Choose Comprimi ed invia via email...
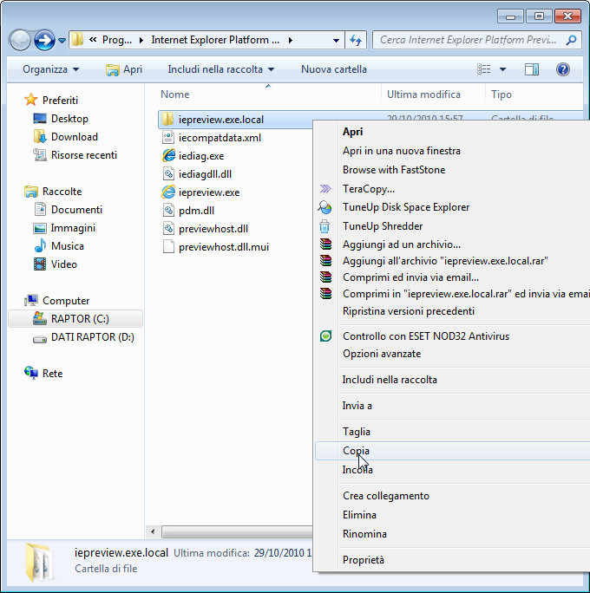The width and height of the screenshot is (590, 593). click(x=410, y=277)
